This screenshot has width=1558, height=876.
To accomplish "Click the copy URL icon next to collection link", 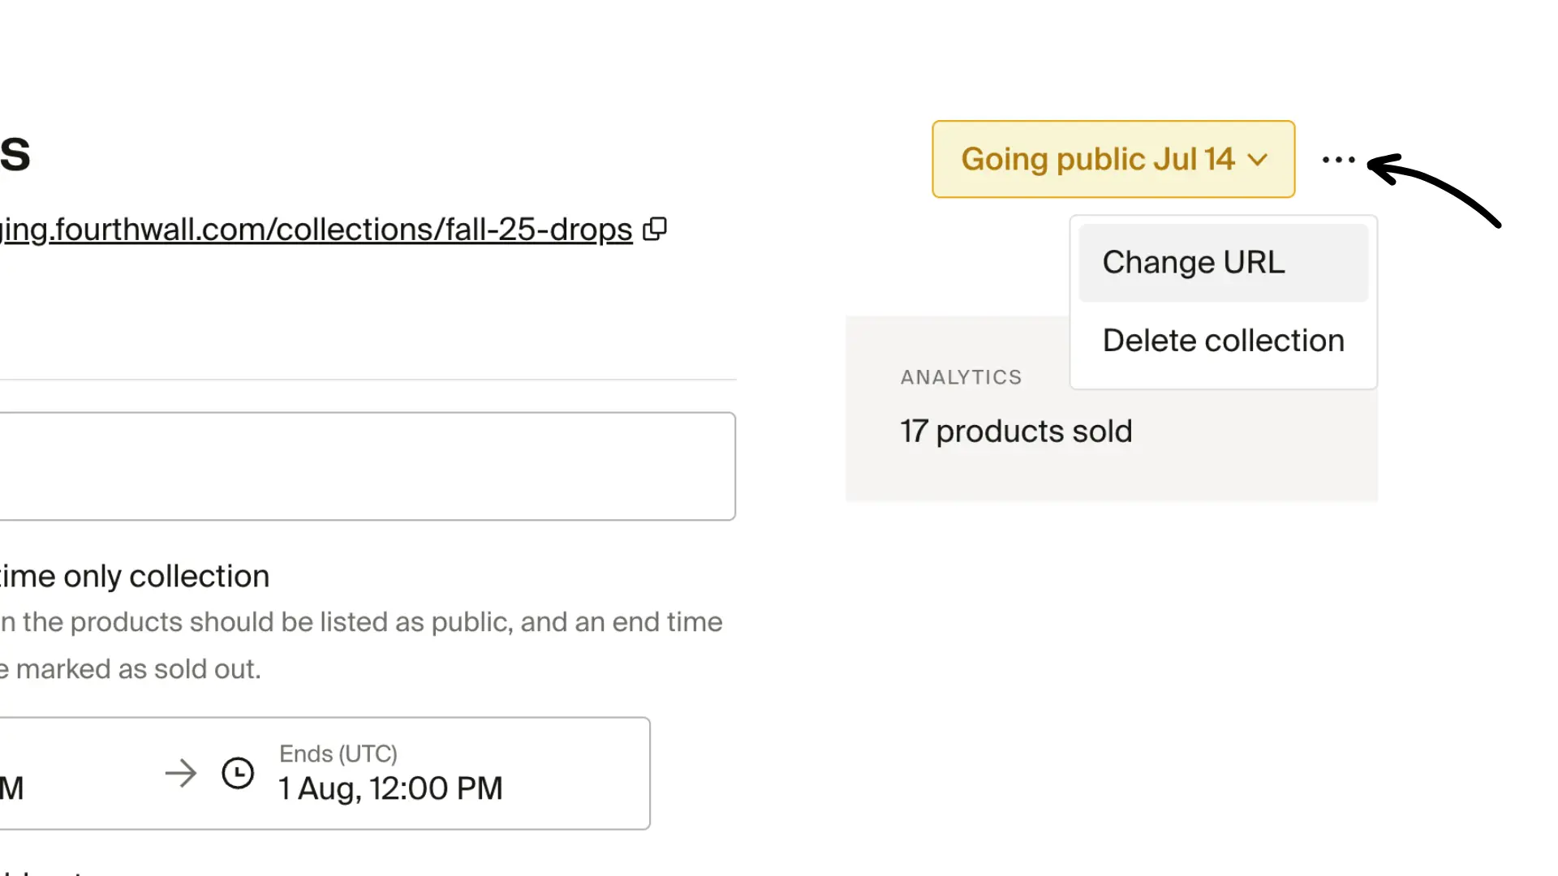I will point(654,230).
